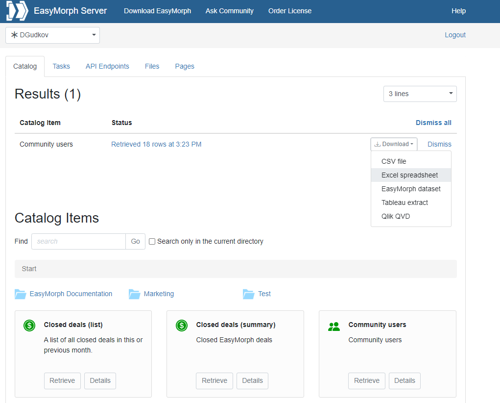Click the dollar icon for Closed deals (summary)
Image resolution: width=500 pixels, height=403 pixels.
(x=182, y=326)
